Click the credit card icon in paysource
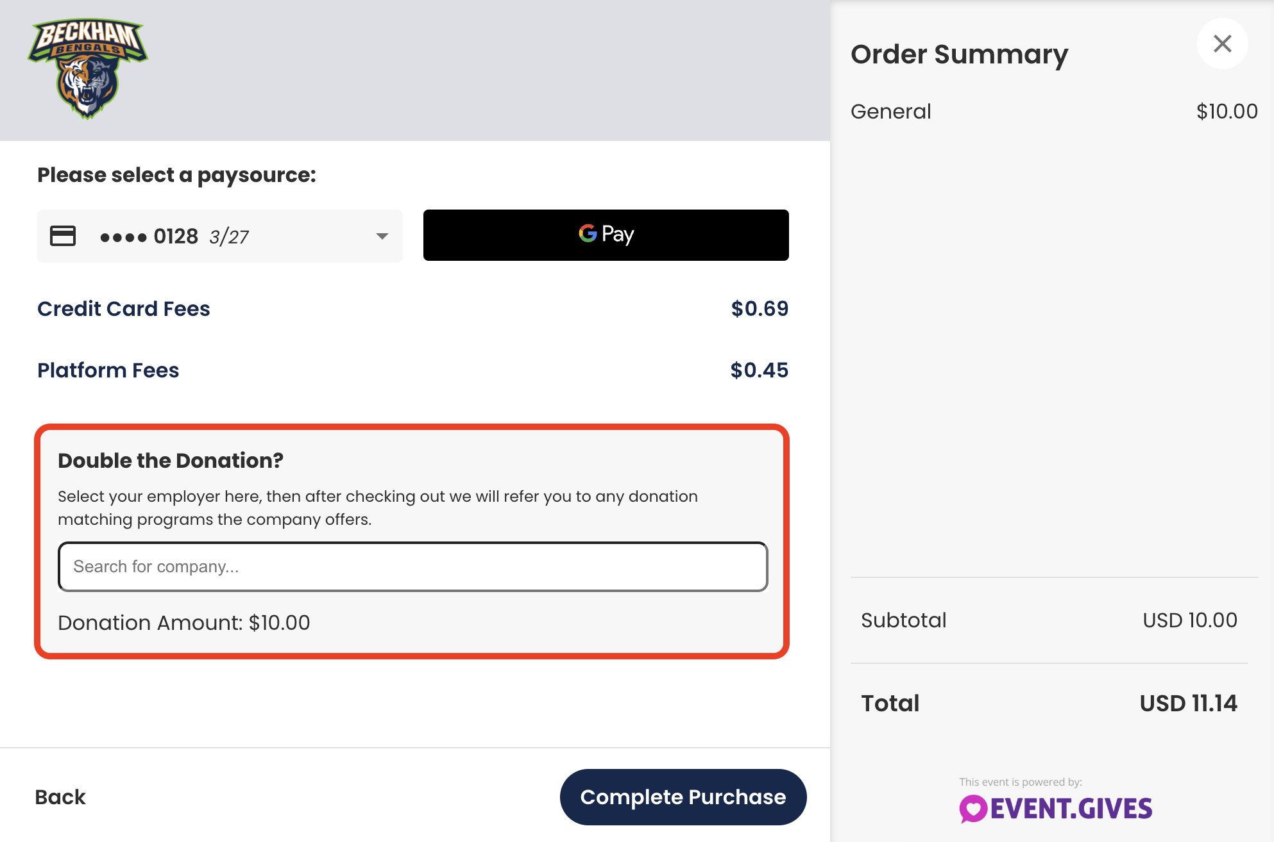Viewport: 1274px width, 842px height. (63, 236)
